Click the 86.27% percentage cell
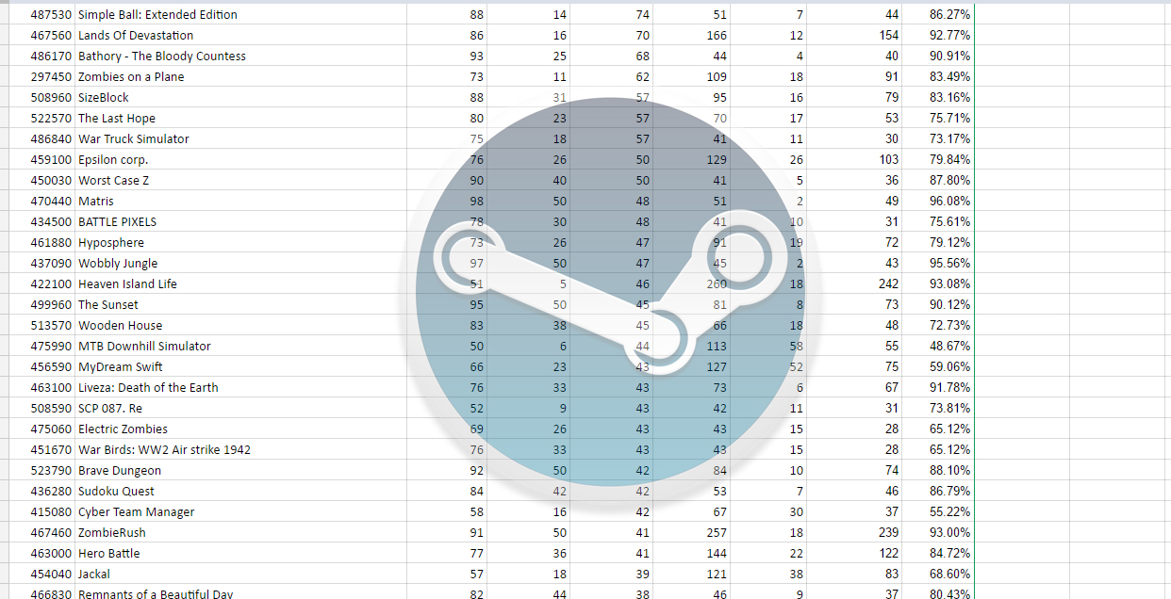 tap(938, 15)
